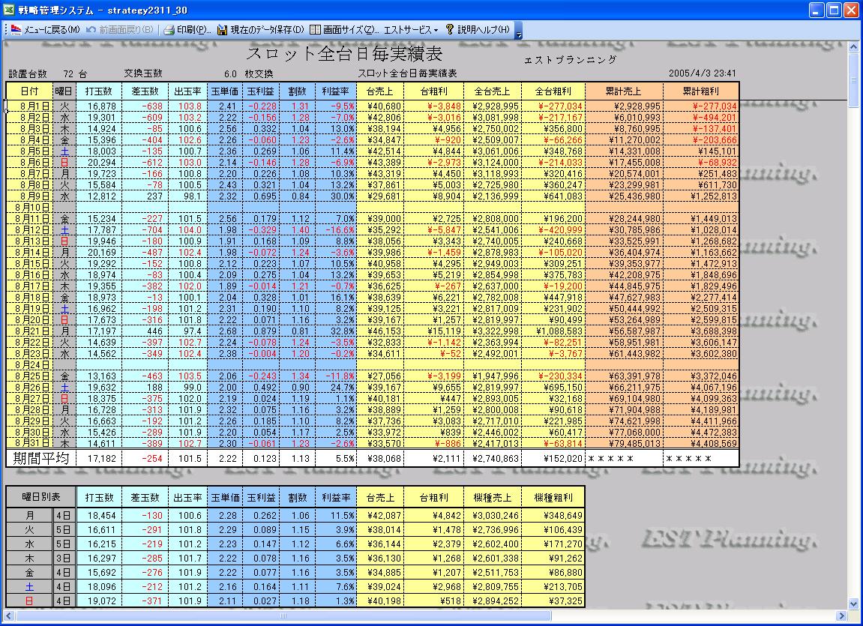Select the 8月31日 date cell

(30, 443)
